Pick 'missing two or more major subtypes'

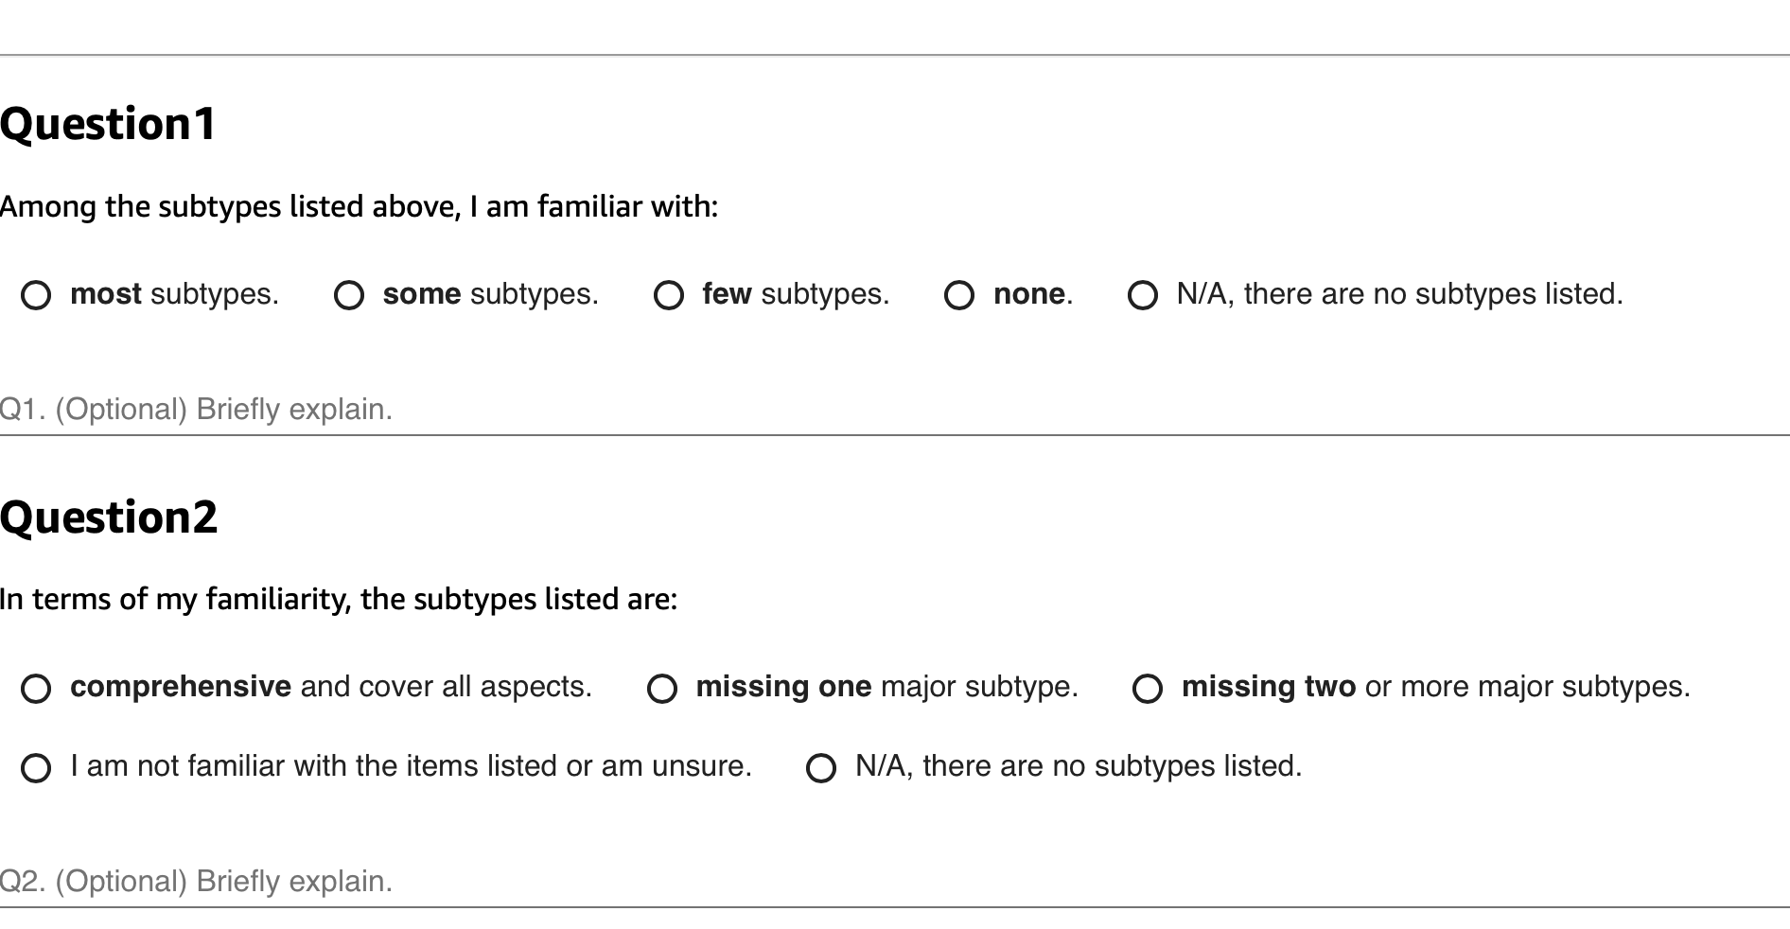pos(1148,688)
